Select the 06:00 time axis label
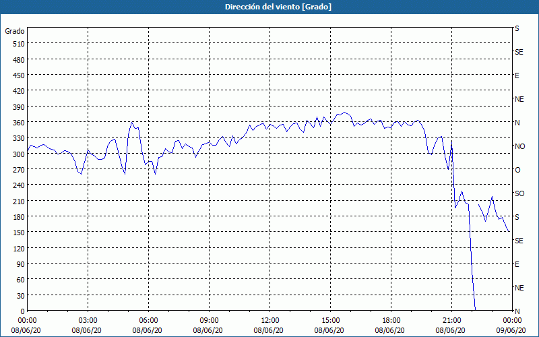This screenshot has width=539, height=337. point(148,321)
